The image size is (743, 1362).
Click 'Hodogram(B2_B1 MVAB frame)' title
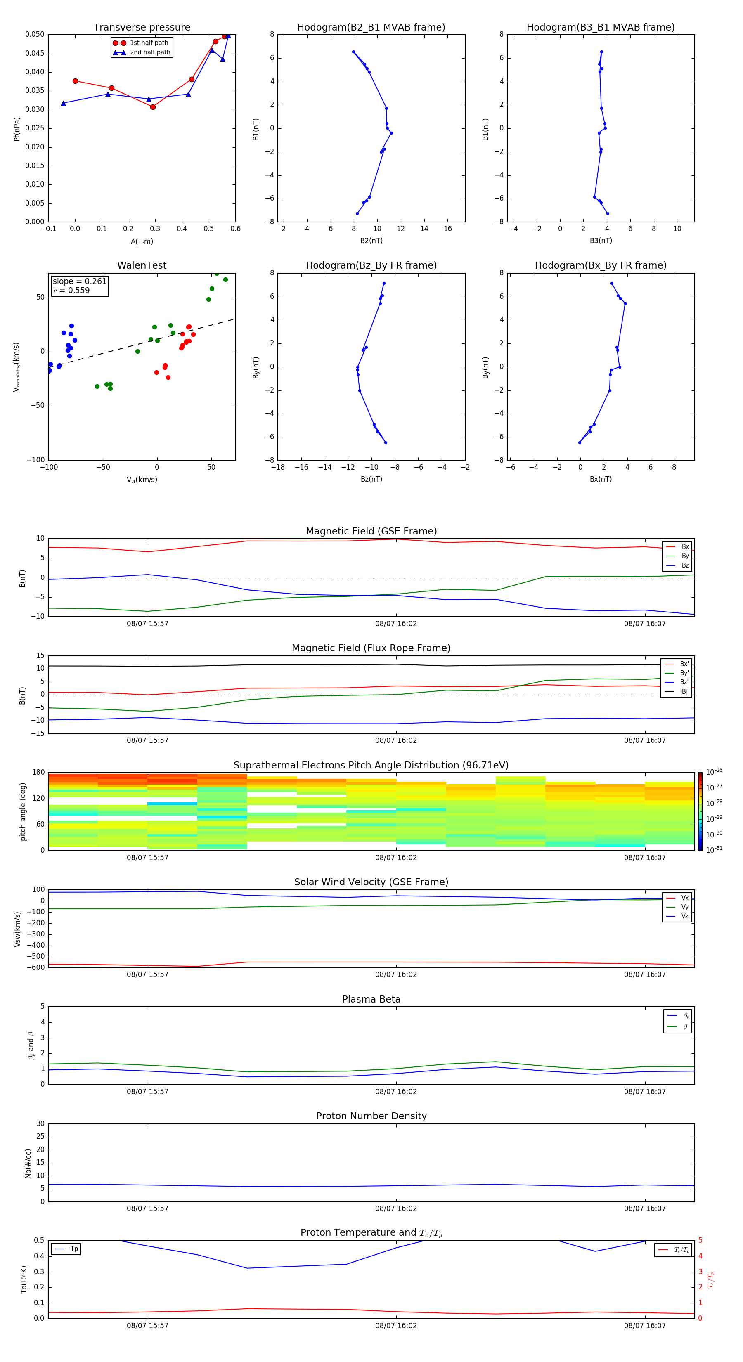pyautogui.click(x=371, y=28)
